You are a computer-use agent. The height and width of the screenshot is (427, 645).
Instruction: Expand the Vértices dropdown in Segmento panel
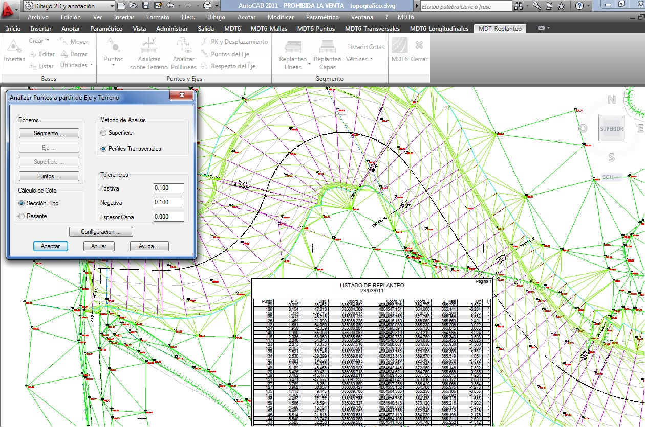pos(359,59)
